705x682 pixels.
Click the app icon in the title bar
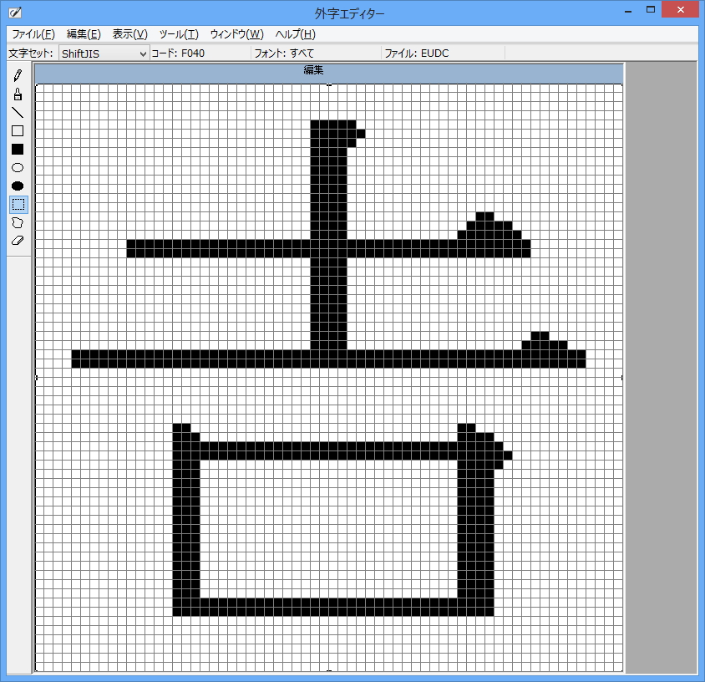pyautogui.click(x=14, y=13)
